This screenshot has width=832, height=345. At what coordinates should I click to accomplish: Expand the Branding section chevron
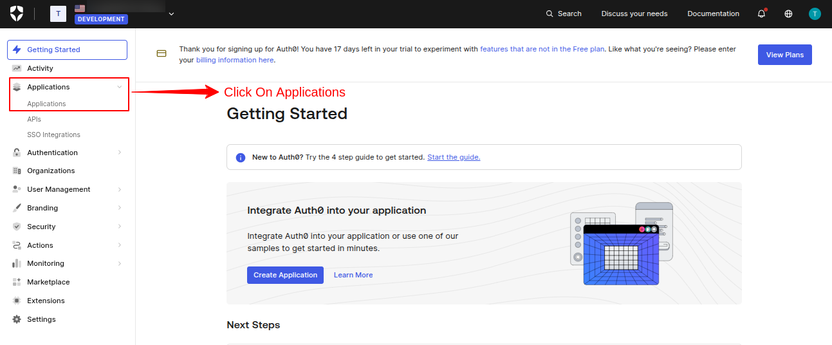click(x=120, y=208)
